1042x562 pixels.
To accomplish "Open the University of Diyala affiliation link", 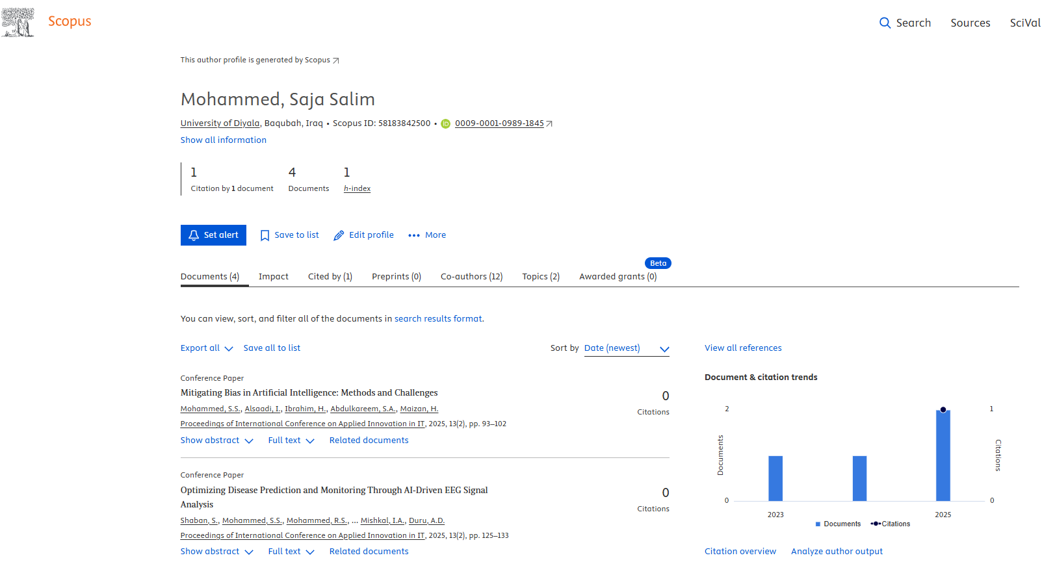I will tap(220, 123).
